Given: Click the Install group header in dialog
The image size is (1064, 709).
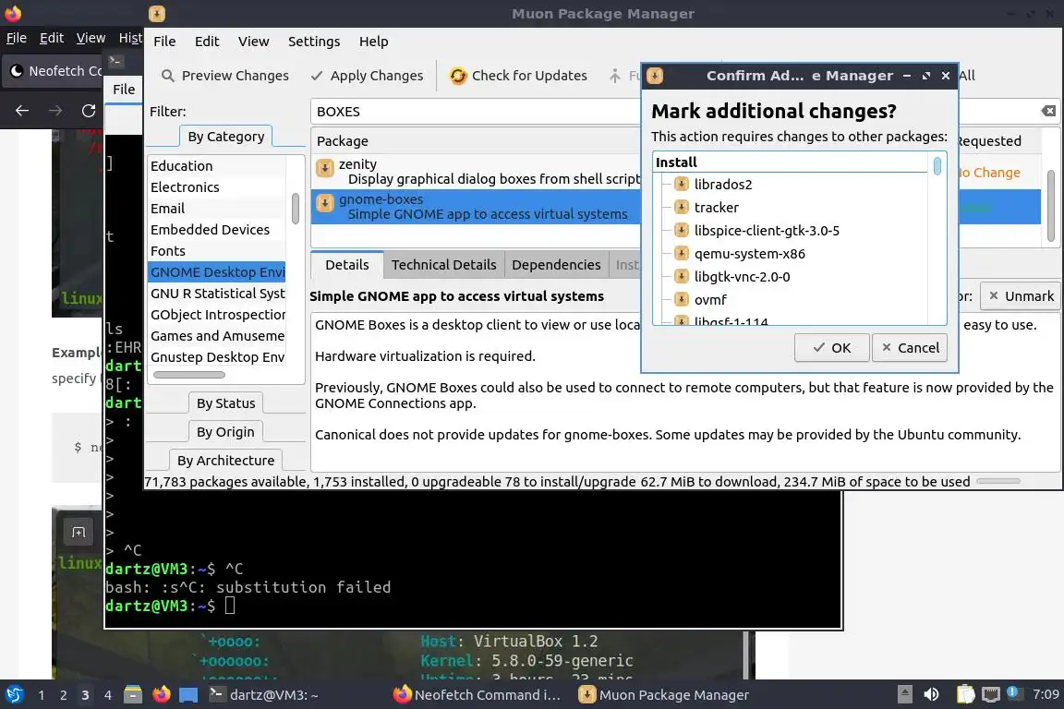Looking at the screenshot, I should tap(791, 162).
